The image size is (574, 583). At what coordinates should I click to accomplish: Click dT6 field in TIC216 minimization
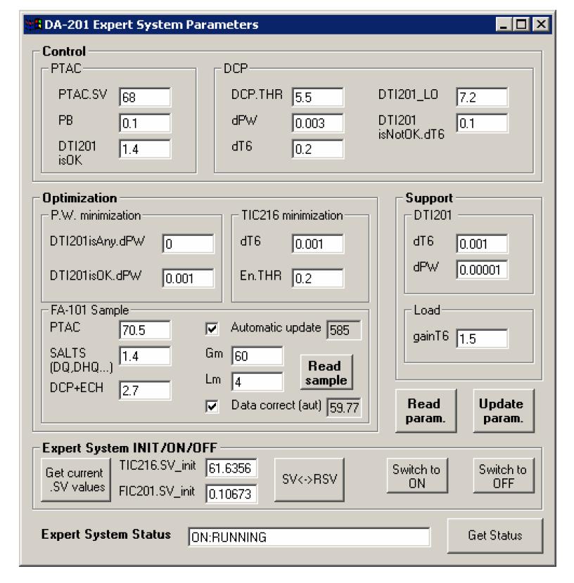coord(318,244)
